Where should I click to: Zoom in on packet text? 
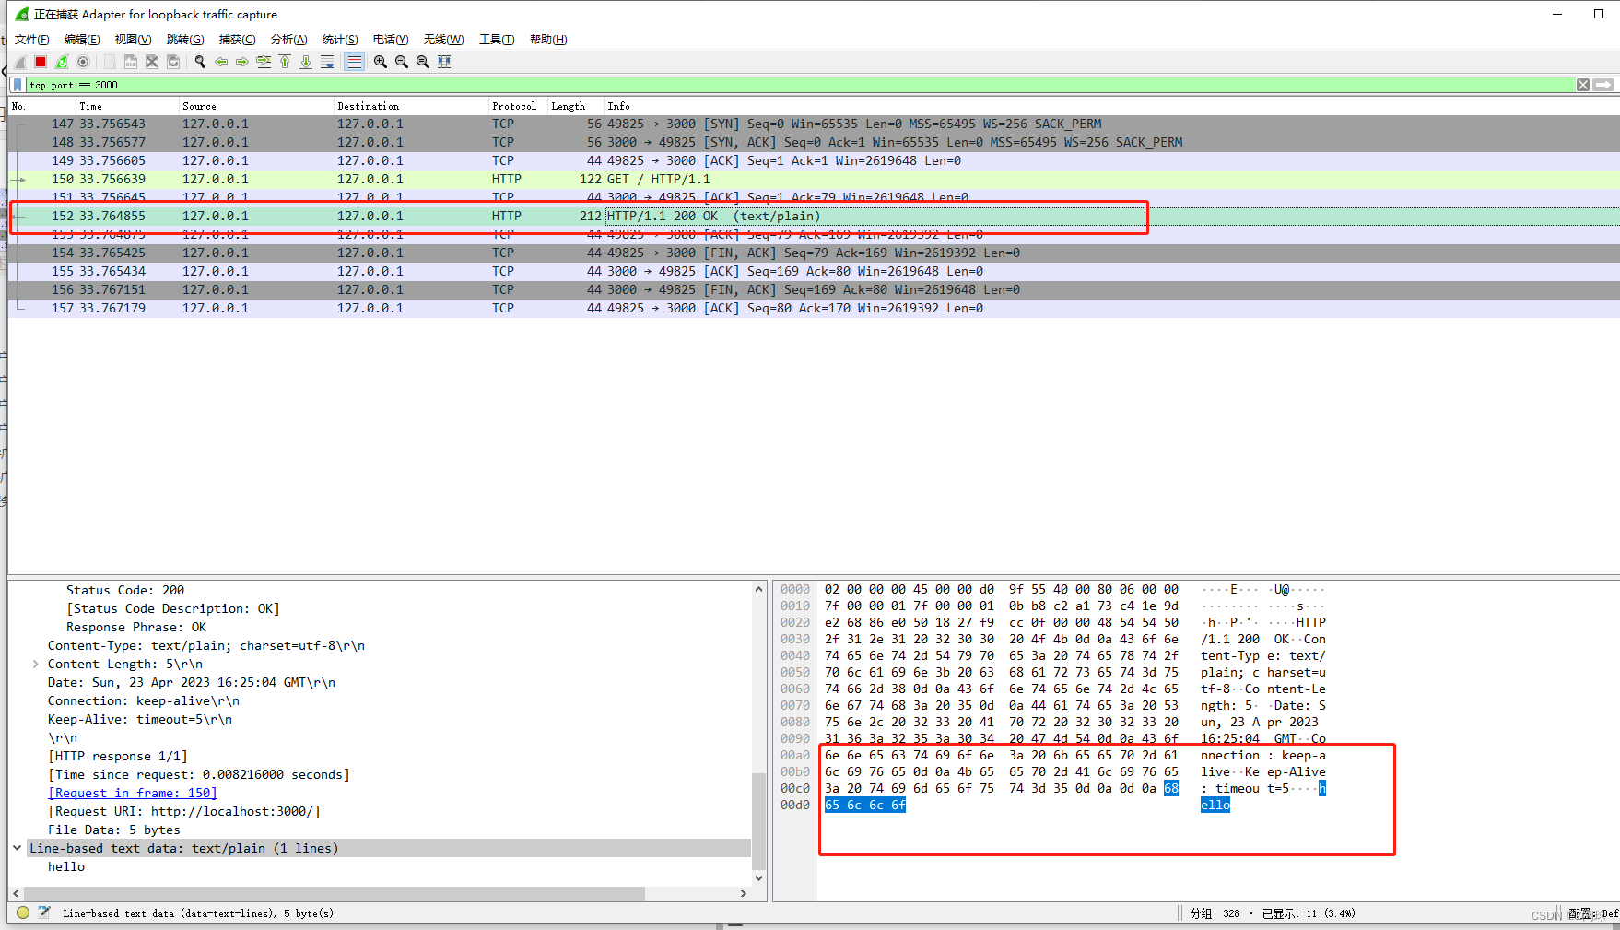coord(381,62)
